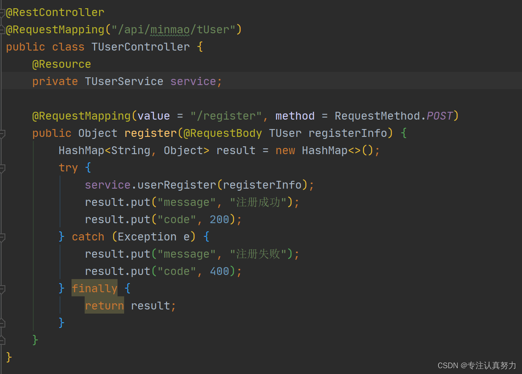This screenshot has height=374, width=522.
Task: Click the "注册失败" string
Action: tap(258, 254)
